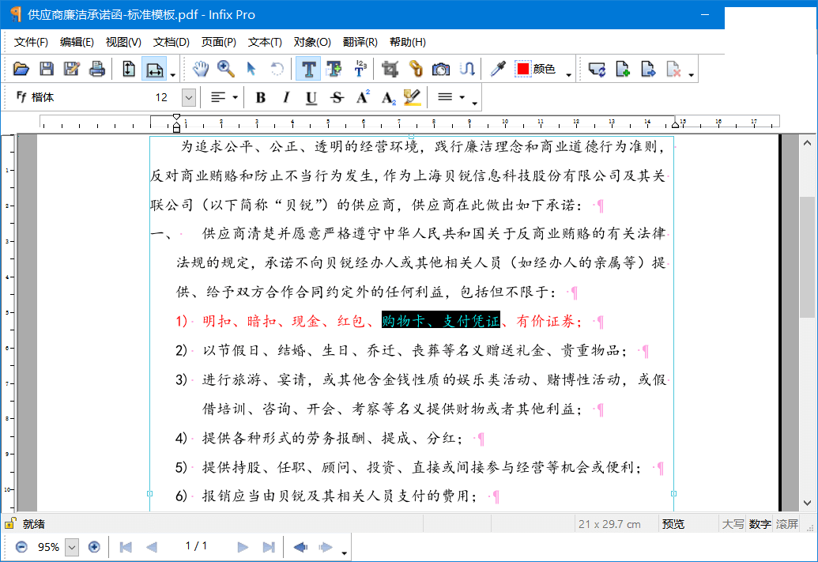
Task: Open page toolbar overflow arrow
Action: pos(692,76)
